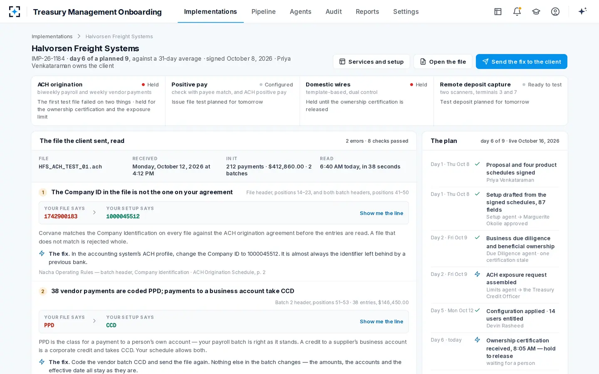This screenshot has width=599, height=374.
Task: Click the lightning icon beside ACH exposure request
Action: 478,274
